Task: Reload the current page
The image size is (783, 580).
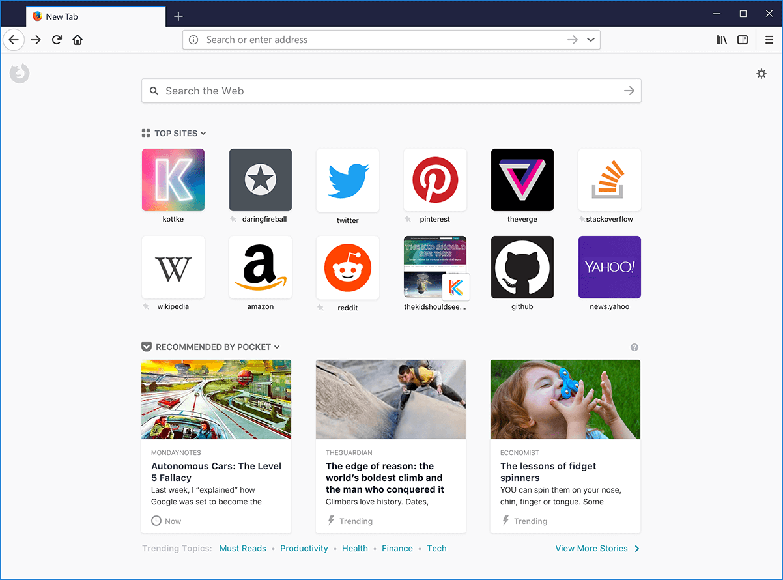Action: (x=57, y=40)
